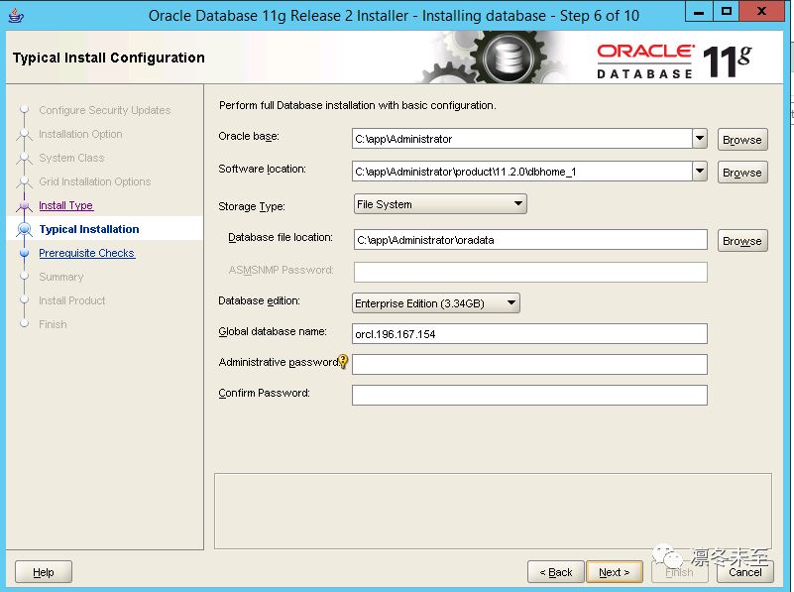The width and height of the screenshot is (794, 592).
Task: Focus the Confirm Password field
Action: point(529,395)
